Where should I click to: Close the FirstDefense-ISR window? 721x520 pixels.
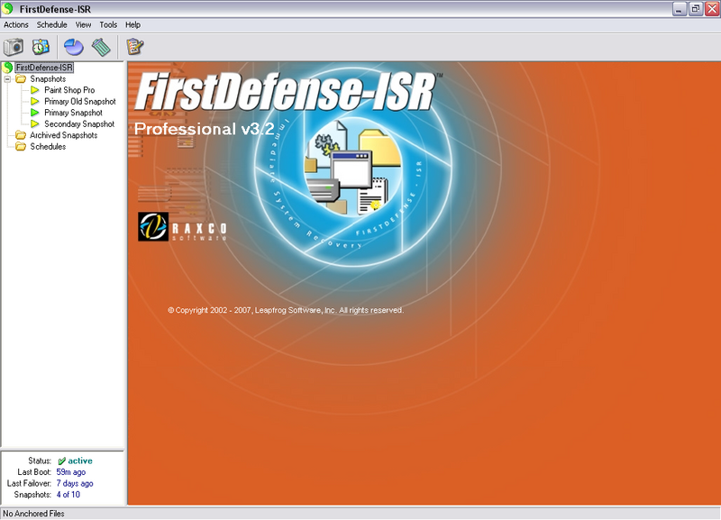[712, 9]
